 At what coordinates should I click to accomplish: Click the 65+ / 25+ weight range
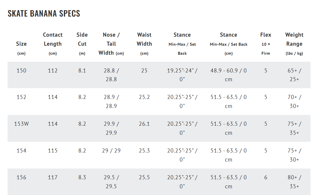(294, 75)
